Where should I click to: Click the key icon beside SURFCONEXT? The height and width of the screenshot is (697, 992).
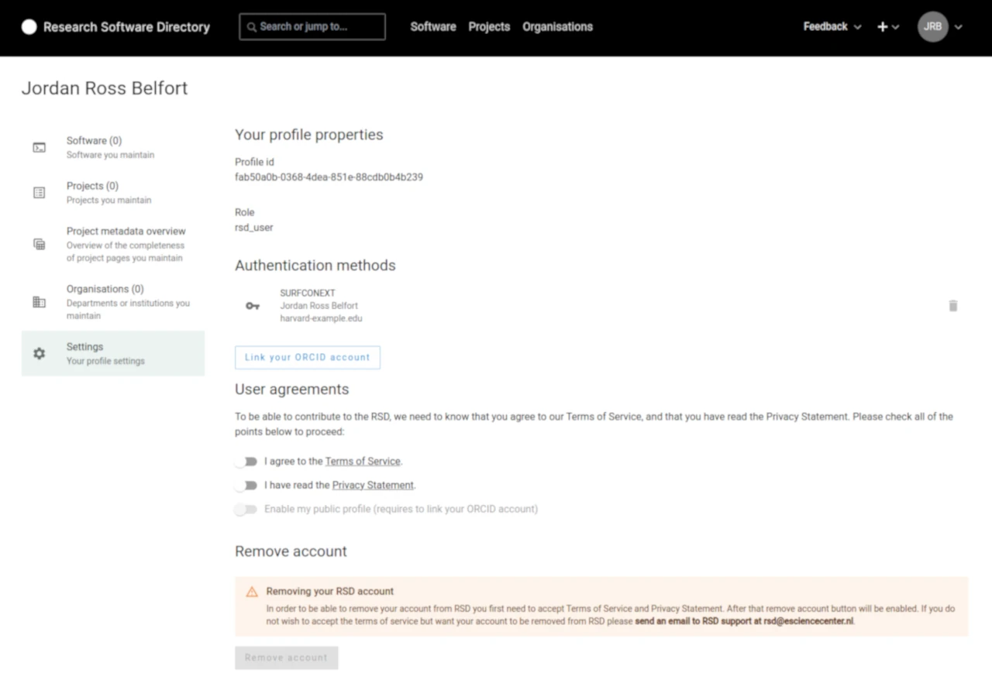253,306
